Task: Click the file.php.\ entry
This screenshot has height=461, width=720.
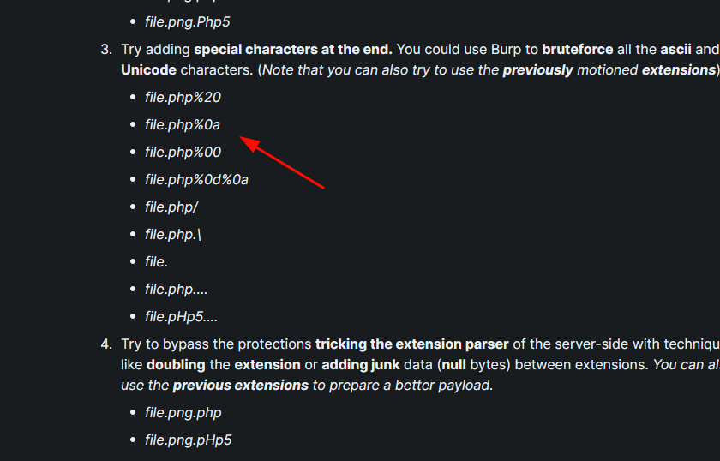Action: point(173,235)
